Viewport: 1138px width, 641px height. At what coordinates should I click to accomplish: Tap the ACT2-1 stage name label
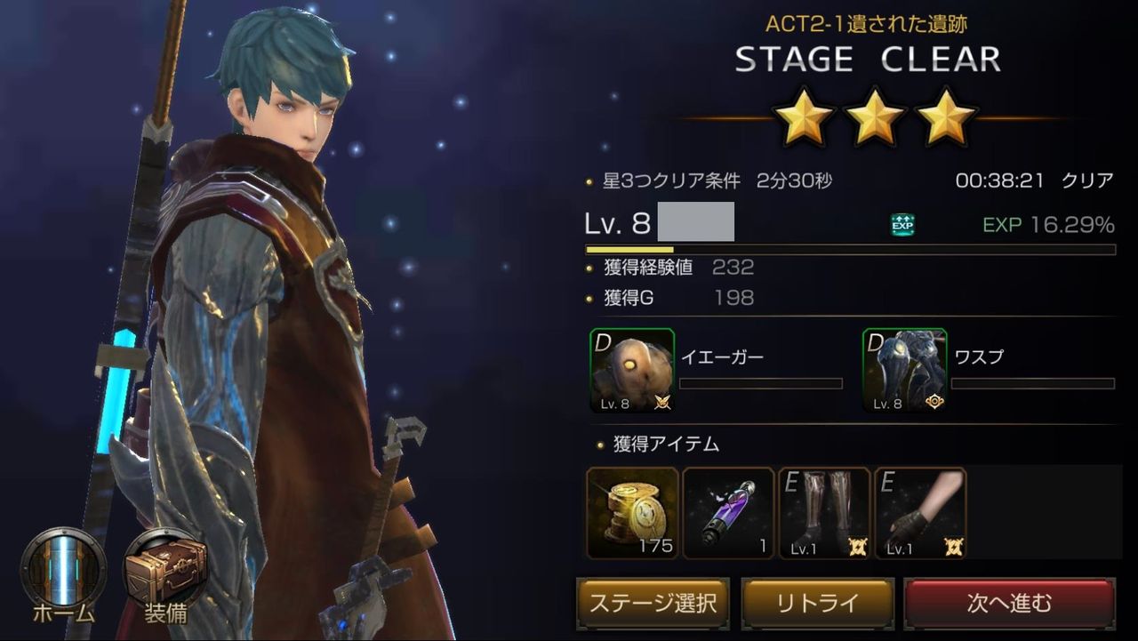pyautogui.click(x=867, y=24)
